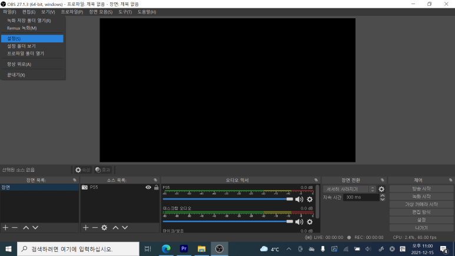Hide the PS5 source with eye icon

pos(148,188)
